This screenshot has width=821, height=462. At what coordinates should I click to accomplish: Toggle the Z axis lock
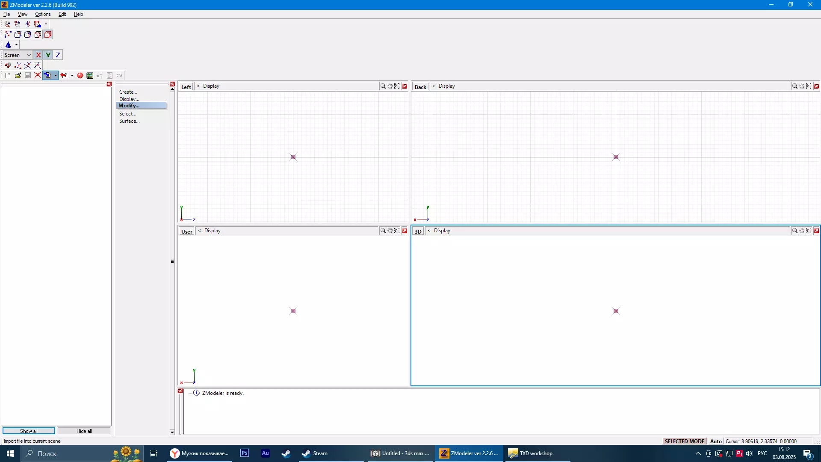click(58, 55)
